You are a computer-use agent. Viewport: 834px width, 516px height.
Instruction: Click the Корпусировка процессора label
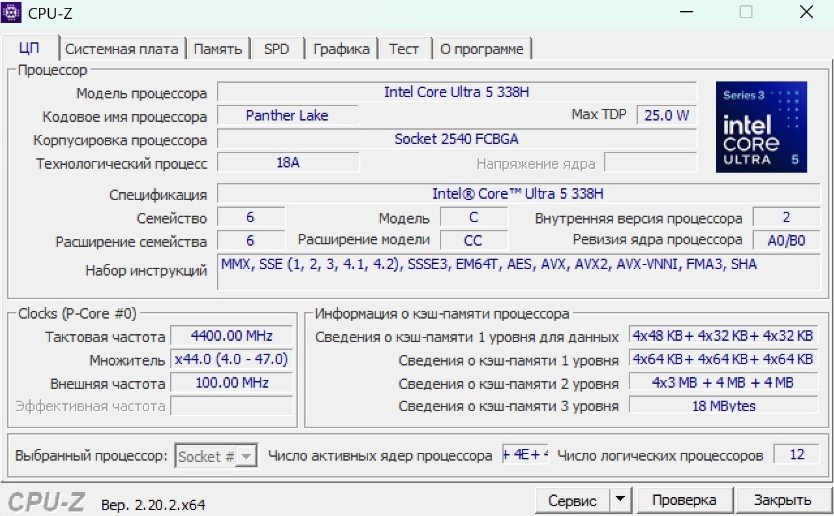(x=120, y=141)
